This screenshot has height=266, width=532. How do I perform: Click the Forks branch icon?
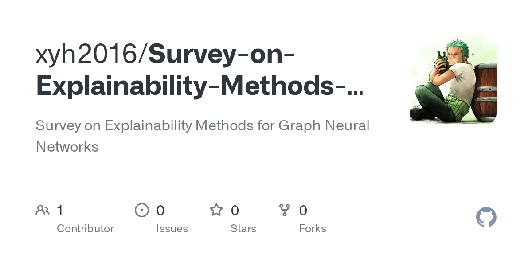pos(285,210)
